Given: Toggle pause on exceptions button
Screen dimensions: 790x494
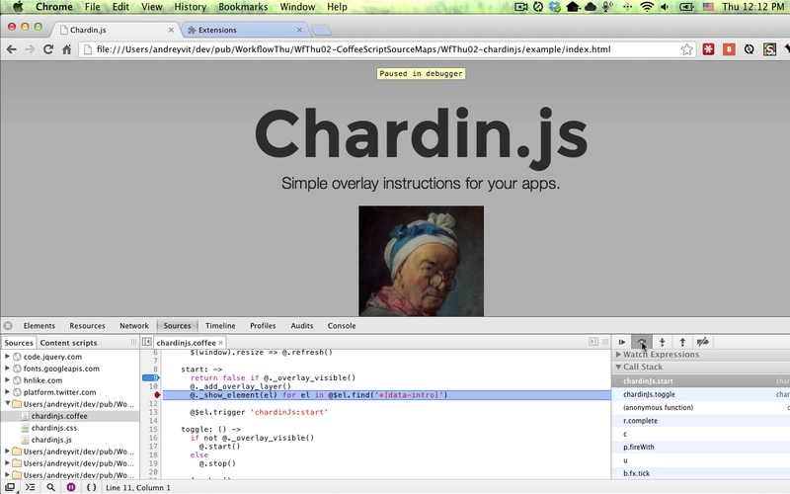Looking at the screenshot, I should [71, 487].
